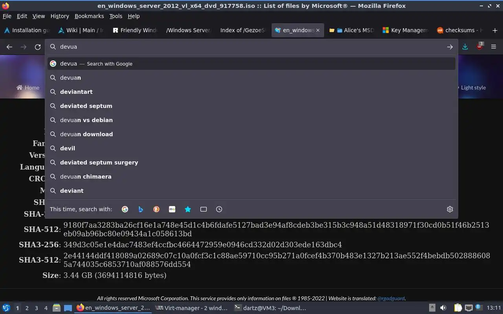Open the volume control tray icon
This screenshot has height=314, width=503.
[443, 308]
